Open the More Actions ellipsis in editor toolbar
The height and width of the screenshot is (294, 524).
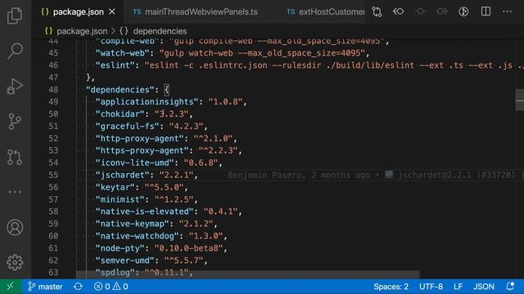[x=508, y=11]
